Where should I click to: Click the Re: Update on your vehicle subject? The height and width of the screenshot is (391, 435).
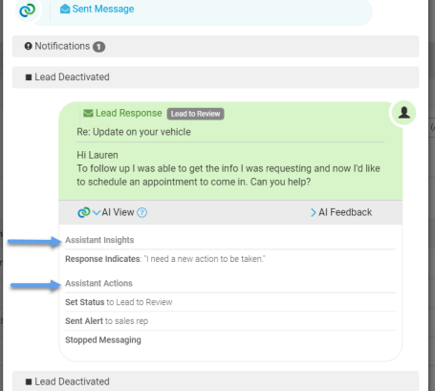point(134,132)
